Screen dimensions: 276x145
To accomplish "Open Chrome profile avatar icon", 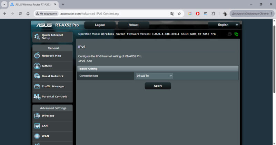I will point(225,13).
